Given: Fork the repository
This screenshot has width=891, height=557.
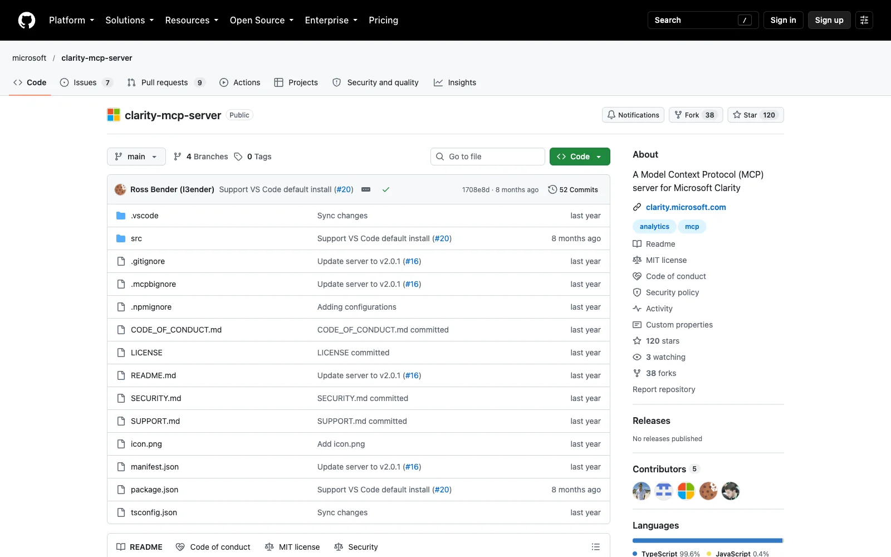Looking at the screenshot, I should [696, 115].
